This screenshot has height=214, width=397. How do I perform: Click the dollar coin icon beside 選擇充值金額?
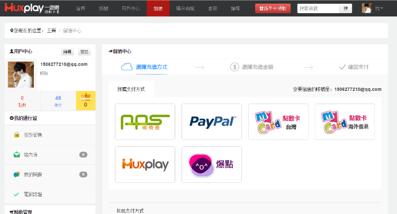coord(234,67)
